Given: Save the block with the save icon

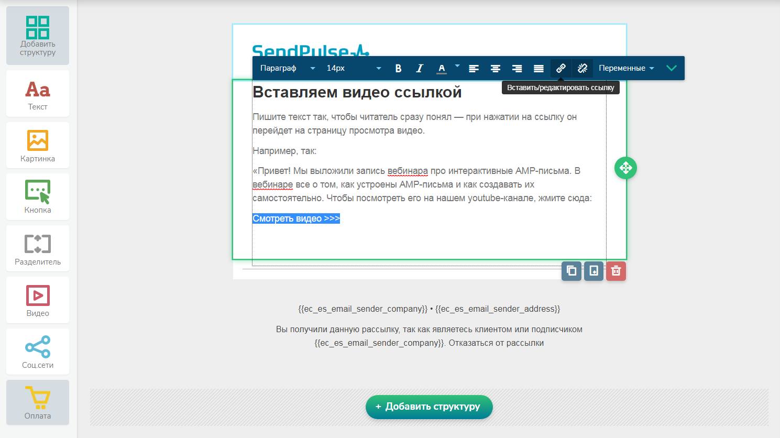Looking at the screenshot, I should [594, 271].
